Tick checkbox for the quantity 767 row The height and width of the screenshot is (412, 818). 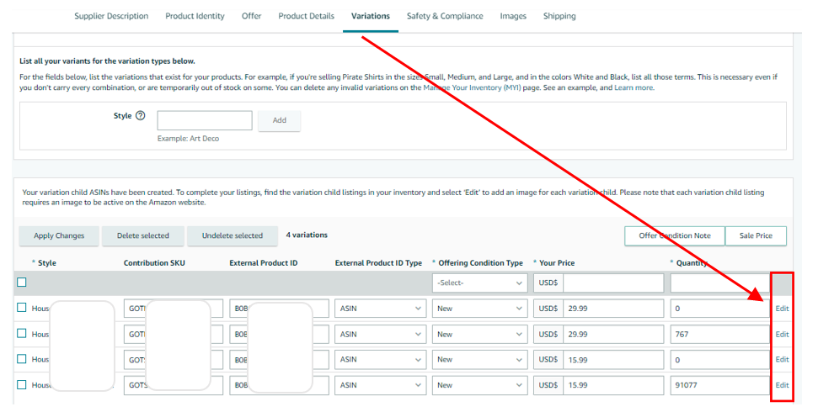21,333
